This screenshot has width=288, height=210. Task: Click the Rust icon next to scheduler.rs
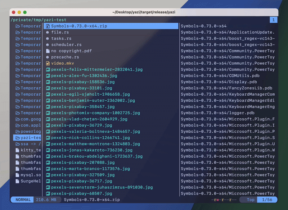[48, 45]
